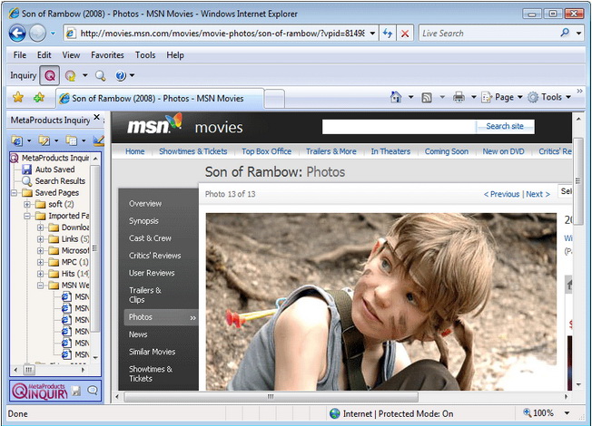This screenshot has width=592, height=426.
Task: Collapse the Imported Favorites folder
Action: [27, 216]
